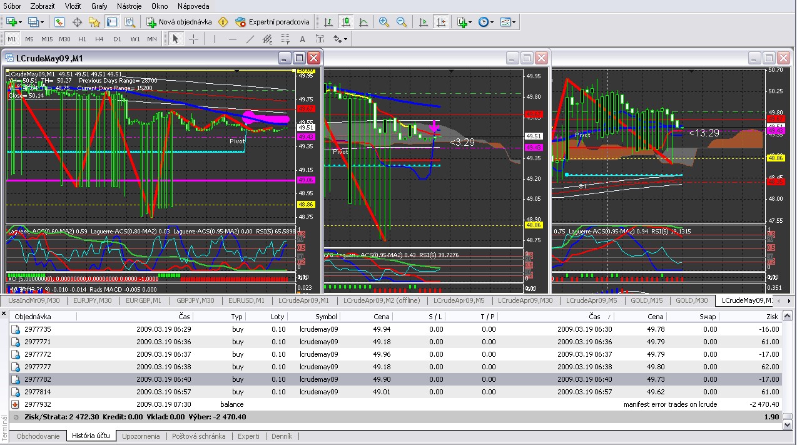Enable the chart auto scroll button
The image size is (797, 445).
(424, 22)
